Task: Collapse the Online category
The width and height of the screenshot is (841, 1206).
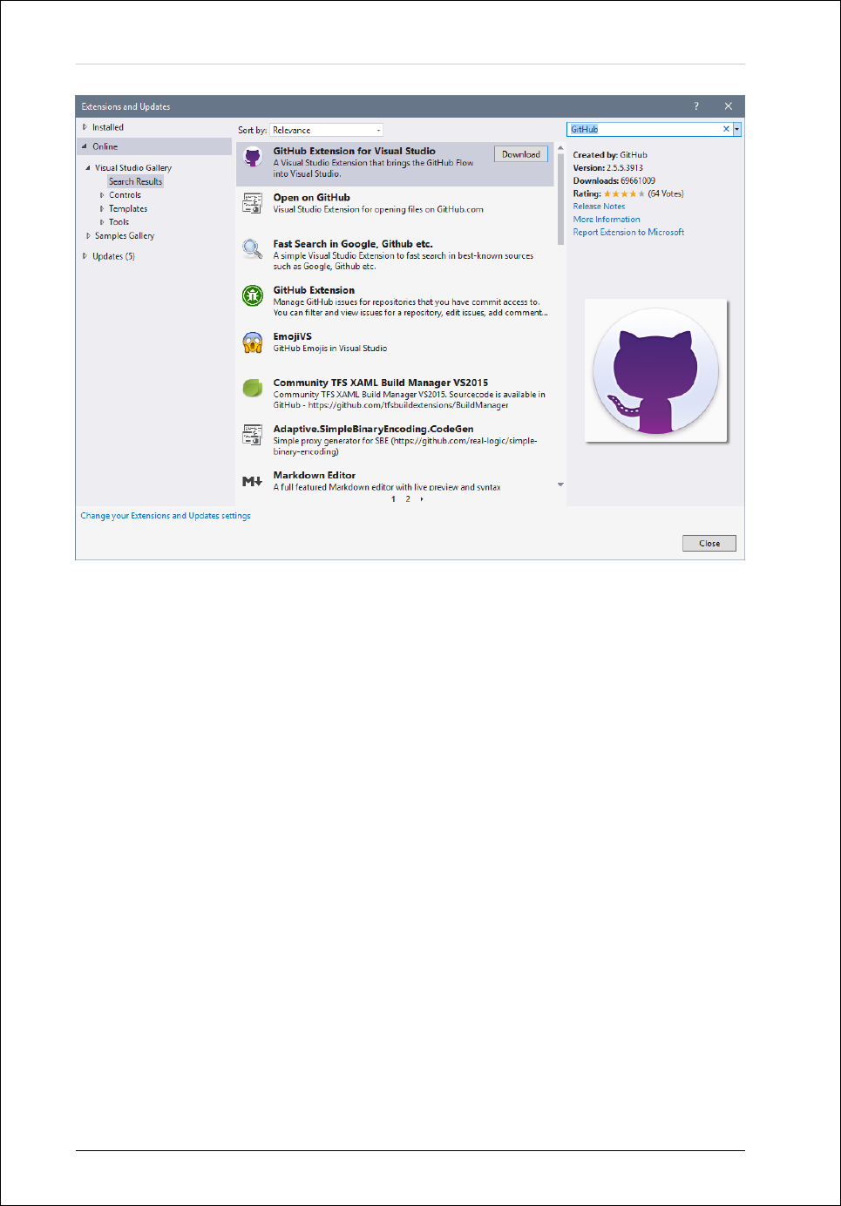Action: pos(85,146)
